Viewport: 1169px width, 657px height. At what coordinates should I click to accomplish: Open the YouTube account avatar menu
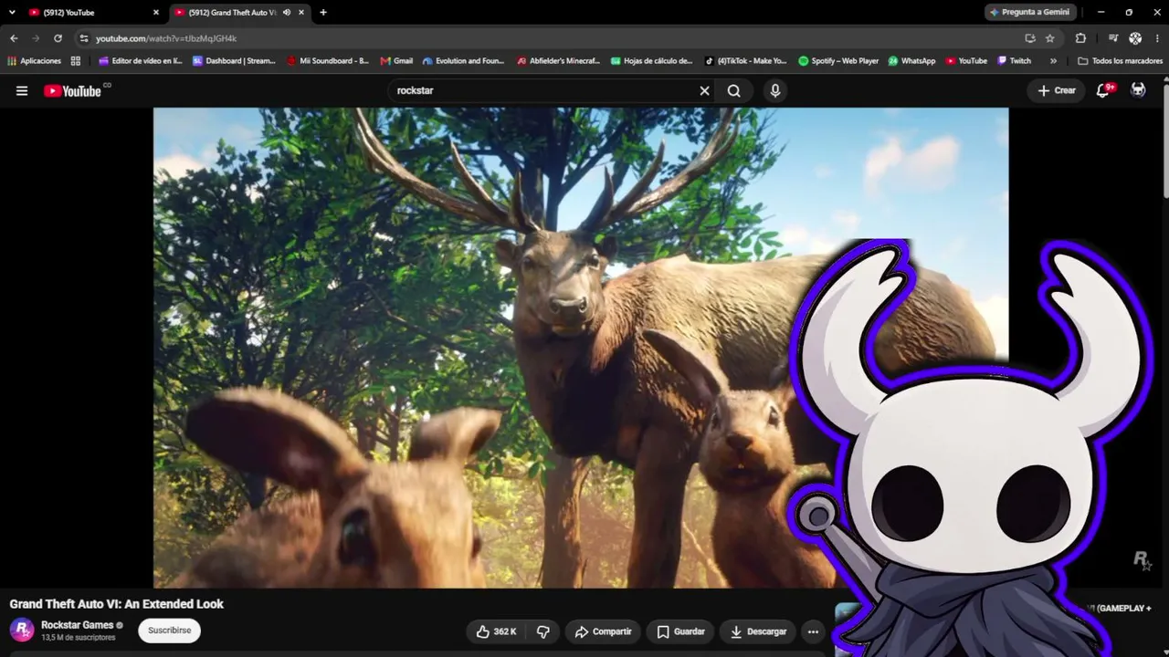pos(1138,90)
